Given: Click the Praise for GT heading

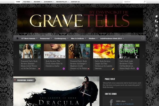Looking at the screenshot, I should click(x=110, y=79).
